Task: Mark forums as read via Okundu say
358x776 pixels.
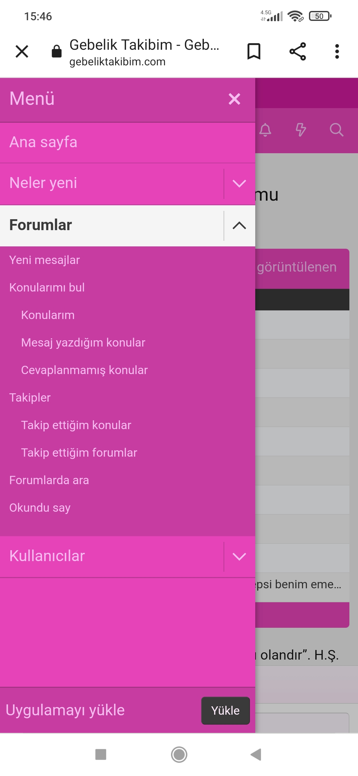Action: (x=39, y=507)
